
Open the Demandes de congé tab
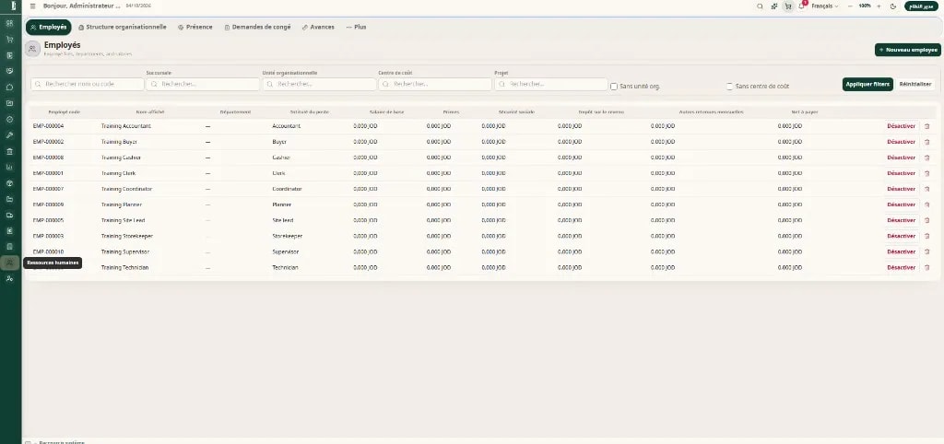(257, 27)
